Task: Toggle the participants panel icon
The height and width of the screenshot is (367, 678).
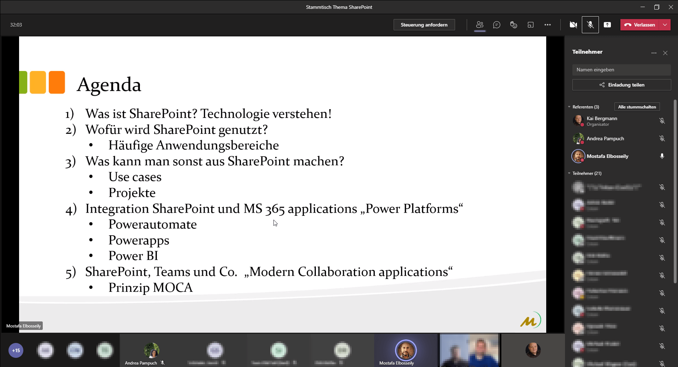Action: pos(479,25)
